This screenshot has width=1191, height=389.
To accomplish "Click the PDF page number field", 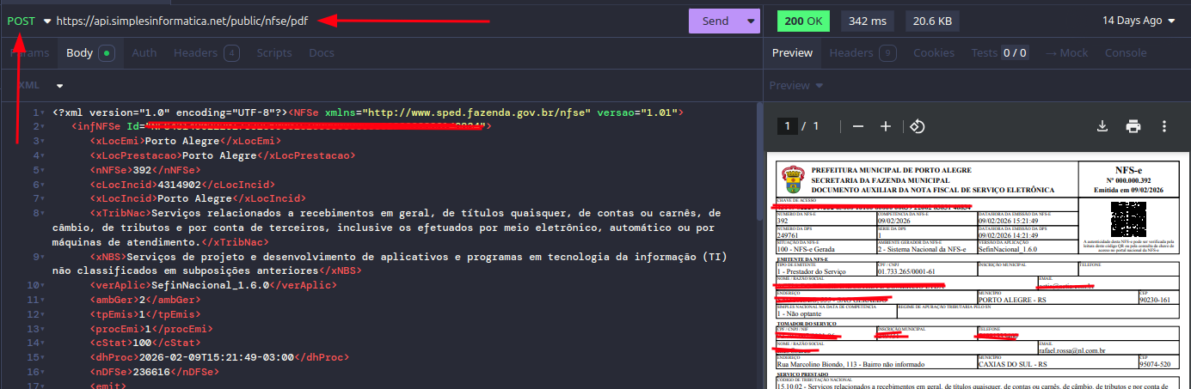I will 786,127.
